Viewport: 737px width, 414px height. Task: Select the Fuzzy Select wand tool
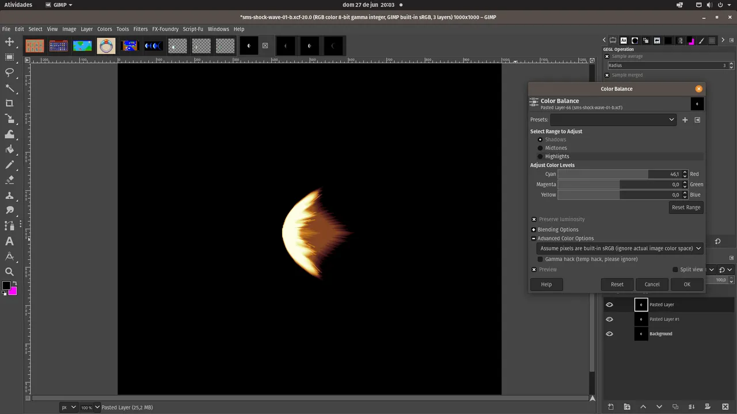10,88
